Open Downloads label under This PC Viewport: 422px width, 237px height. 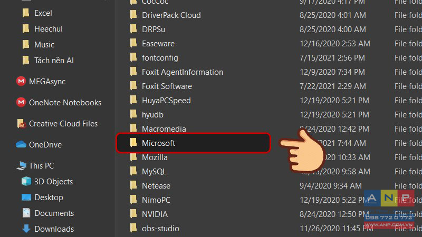click(54, 229)
